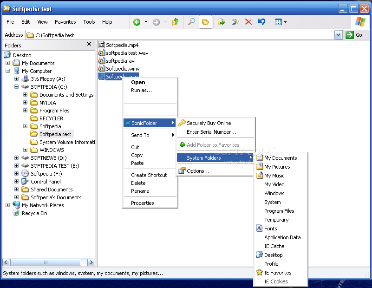Select My Documents in System Folders
The image size is (372, 288).
pos(281,158)
